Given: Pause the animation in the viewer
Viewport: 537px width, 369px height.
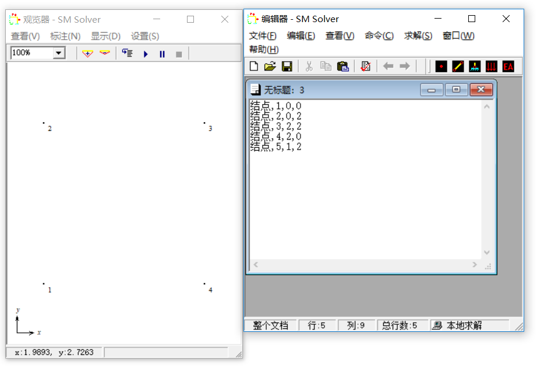Looking at the screenshot, I should pos(162,54).
